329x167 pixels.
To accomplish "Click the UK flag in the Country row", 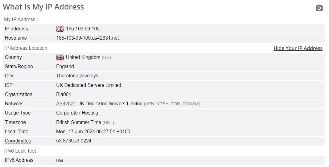I will coord(60,57).
